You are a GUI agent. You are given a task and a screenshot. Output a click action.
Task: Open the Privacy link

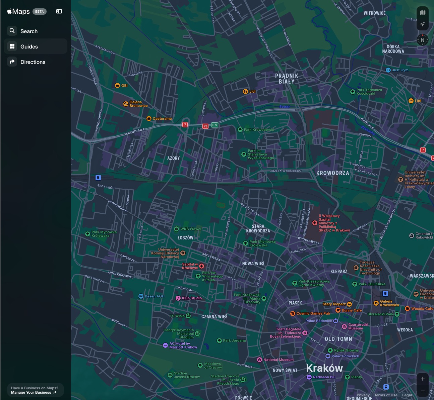[363, 395]
